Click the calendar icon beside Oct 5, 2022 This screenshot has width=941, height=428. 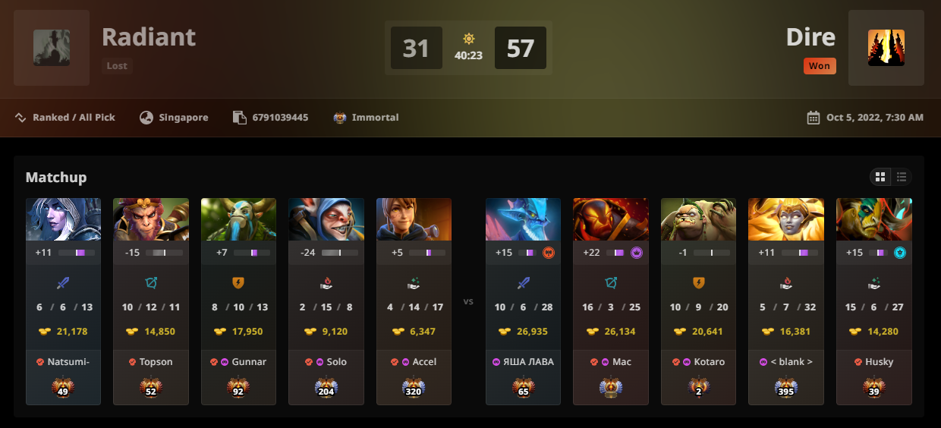tap(813, 118)
